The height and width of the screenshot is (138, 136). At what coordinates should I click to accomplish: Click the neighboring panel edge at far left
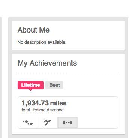click(1, 78)
